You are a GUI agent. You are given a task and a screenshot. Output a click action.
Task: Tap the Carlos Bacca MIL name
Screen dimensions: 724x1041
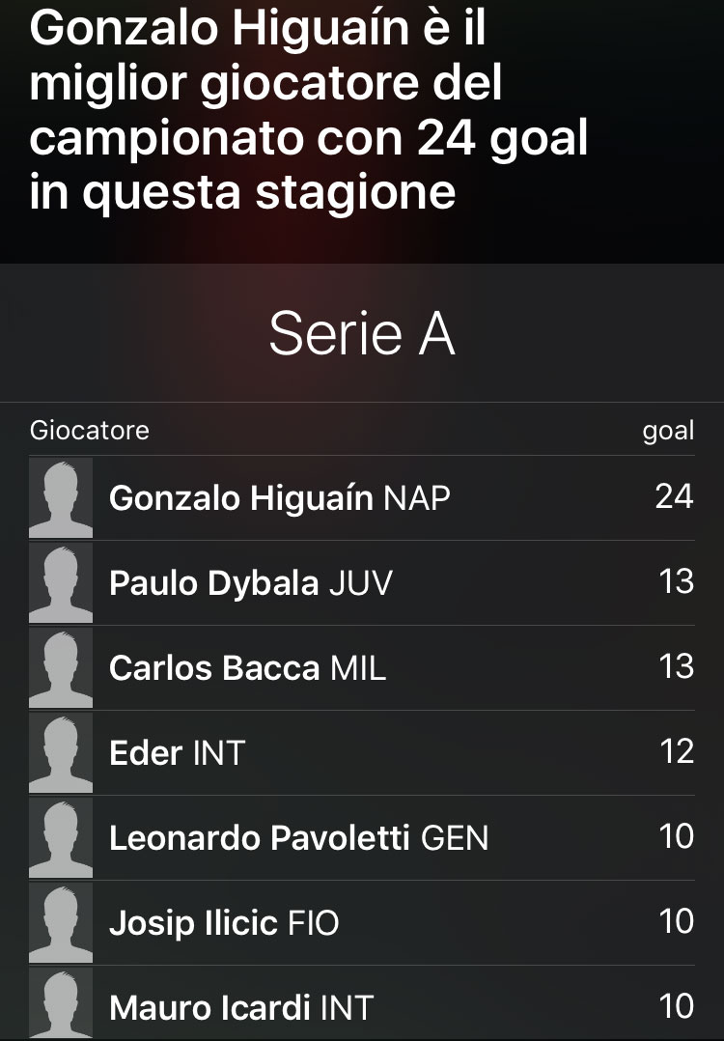click(247, 668)
